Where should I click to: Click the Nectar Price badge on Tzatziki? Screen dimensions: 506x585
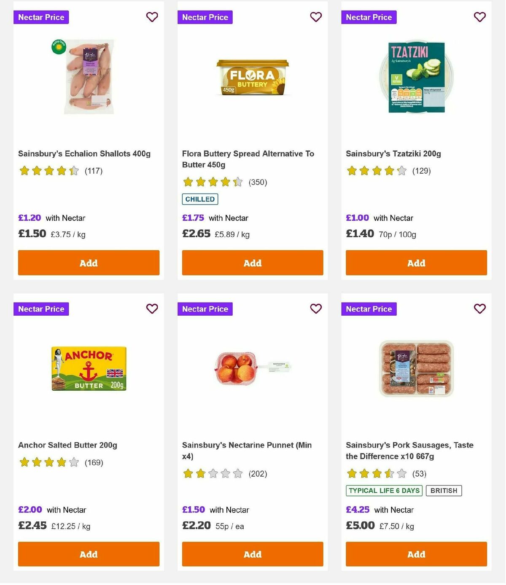(x=369, y=17)
